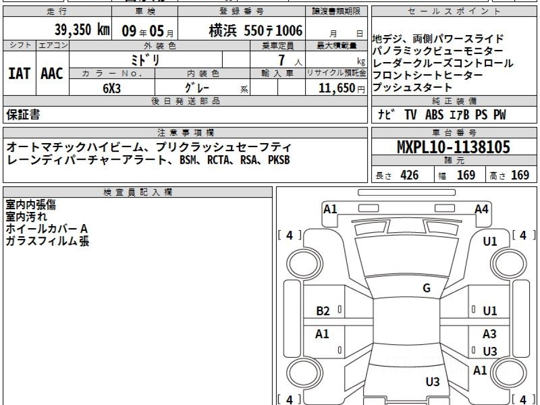The height and width of the screenshot is (405, 540).
Task: Click sales point フロントシートヒーター
Action: 428,75
